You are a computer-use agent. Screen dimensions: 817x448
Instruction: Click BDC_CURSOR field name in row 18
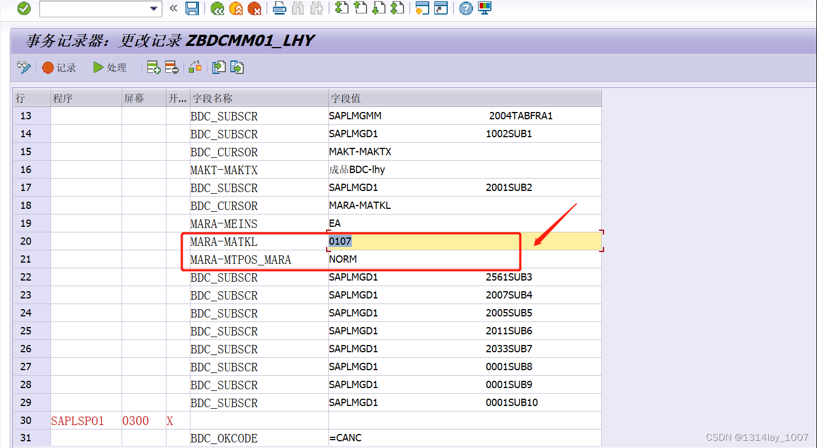pos(224,206)
